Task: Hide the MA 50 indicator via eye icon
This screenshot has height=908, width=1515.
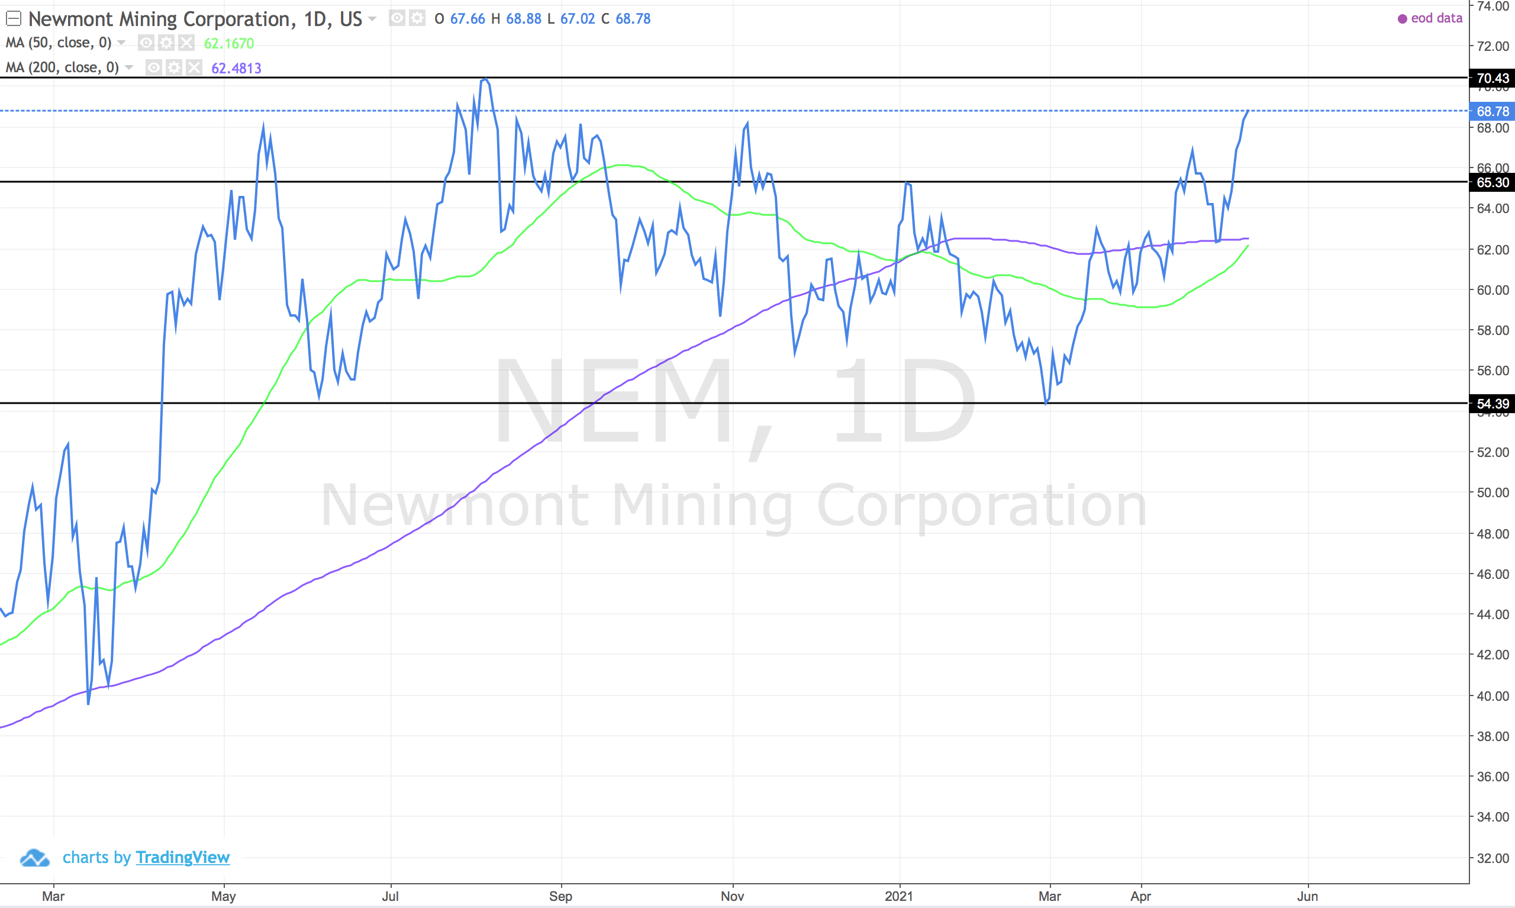Action: 146,43
